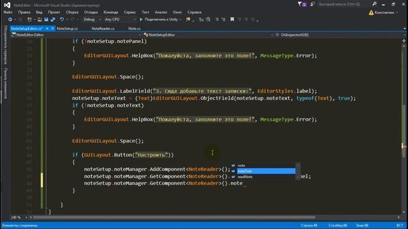Open the Any CPU platform dropdown
The image size is (408, 229).
click(x=120, y=20)
